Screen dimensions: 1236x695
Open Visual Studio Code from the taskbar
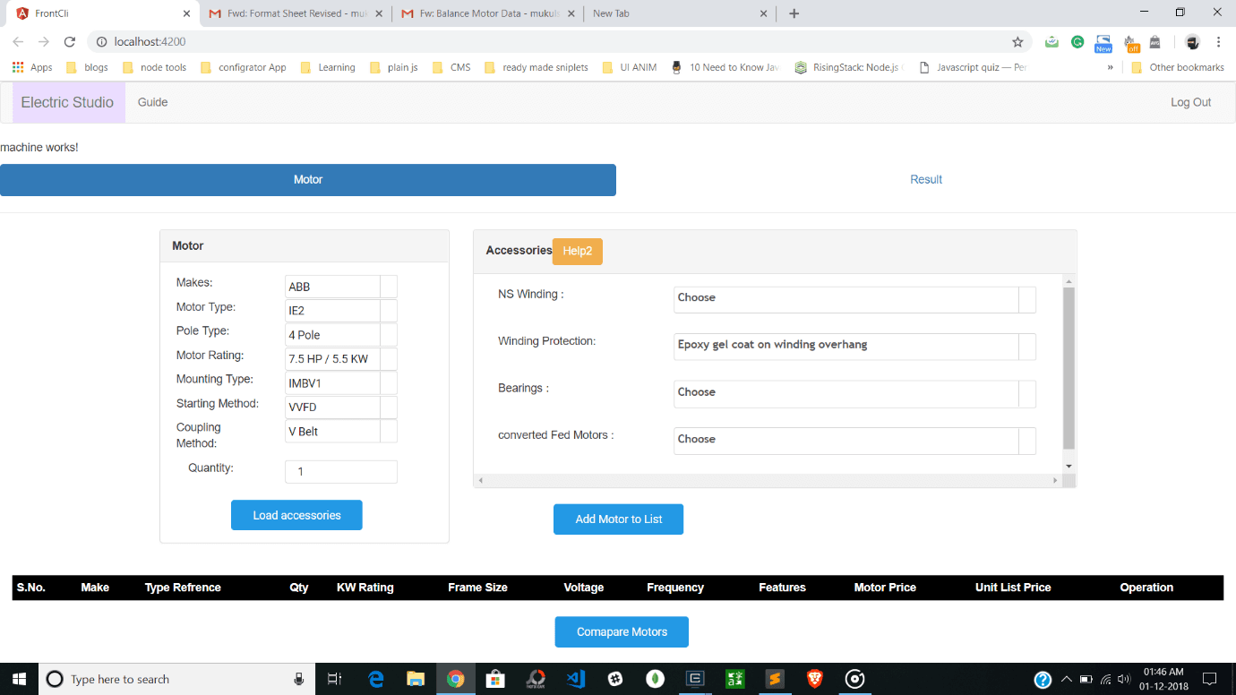coord(576,679)
